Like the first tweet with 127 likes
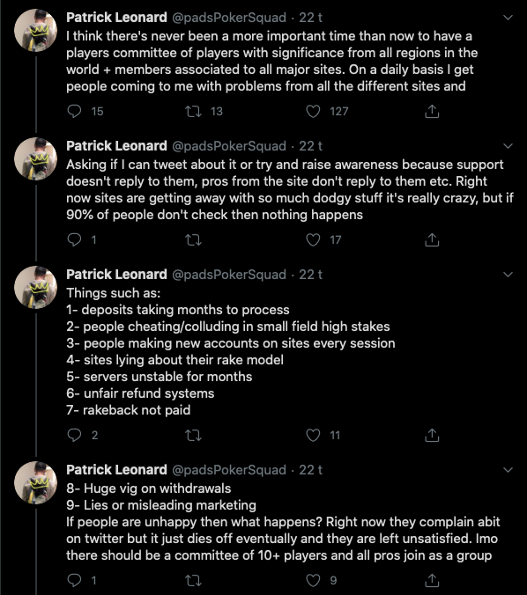This screenshot has height=595, width=527. pyautogui.click(x=313, y=111)
